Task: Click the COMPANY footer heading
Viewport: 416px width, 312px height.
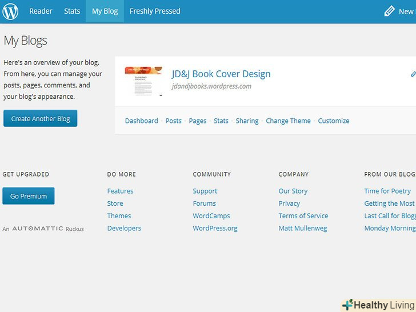Action: [294, 174]
